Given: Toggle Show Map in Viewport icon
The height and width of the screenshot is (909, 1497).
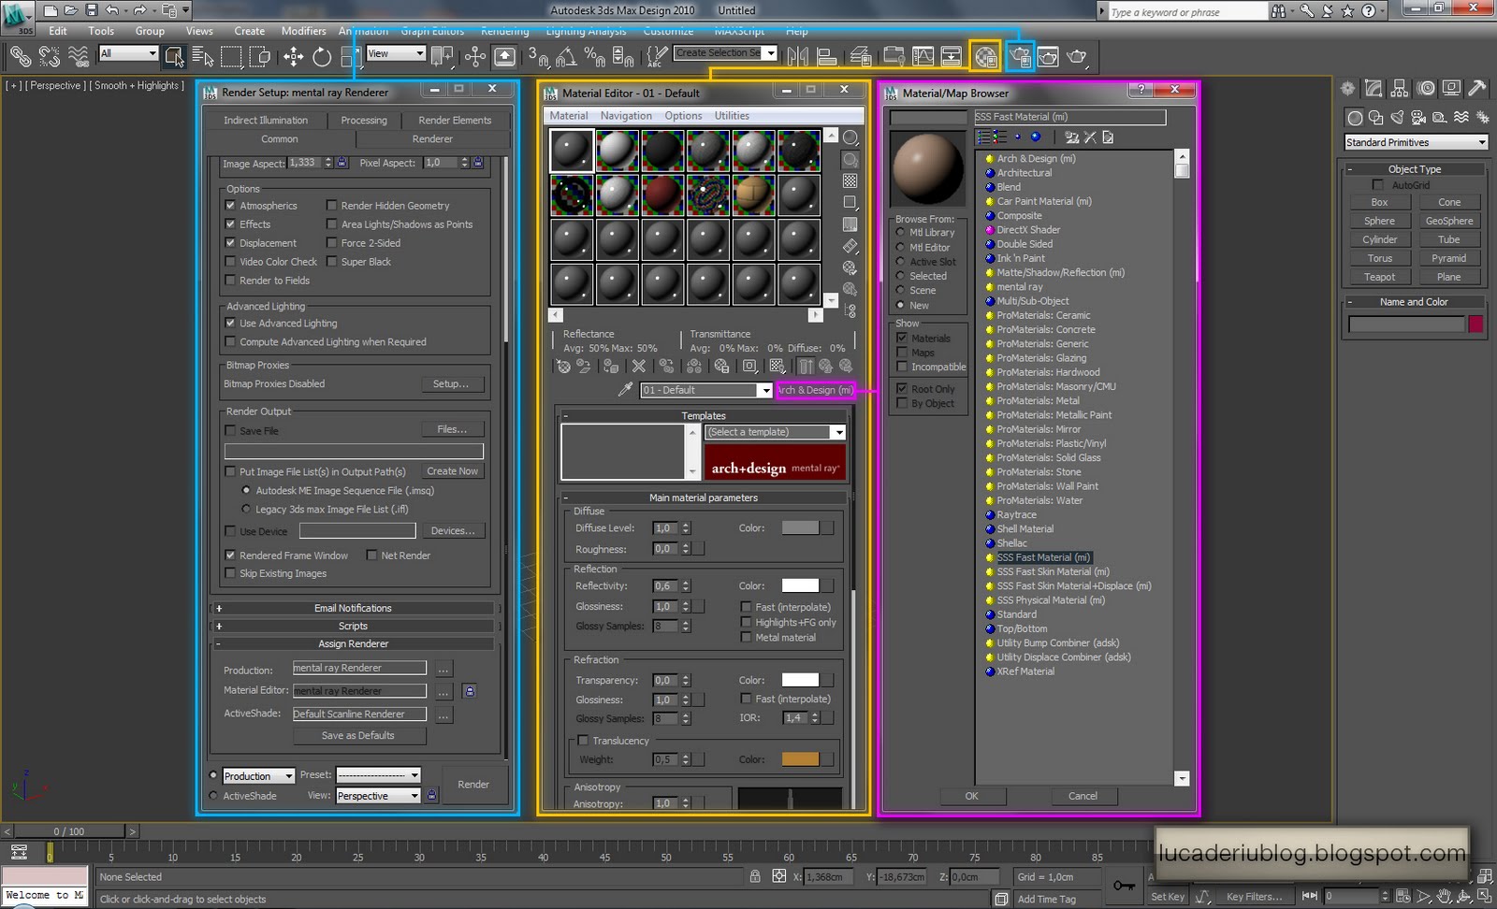Looking at the screenshot, I should (778, 367).
